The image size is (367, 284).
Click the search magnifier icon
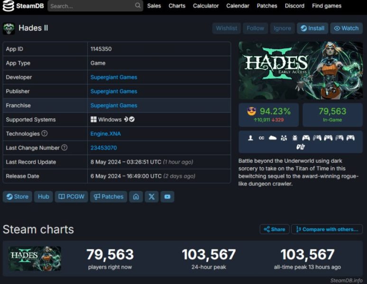(138, 6)
